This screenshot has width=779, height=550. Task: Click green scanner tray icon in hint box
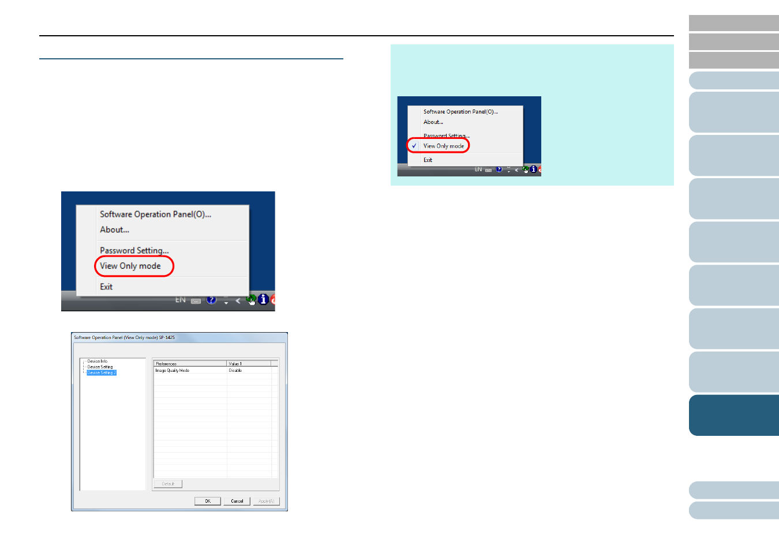coord(526,169)
